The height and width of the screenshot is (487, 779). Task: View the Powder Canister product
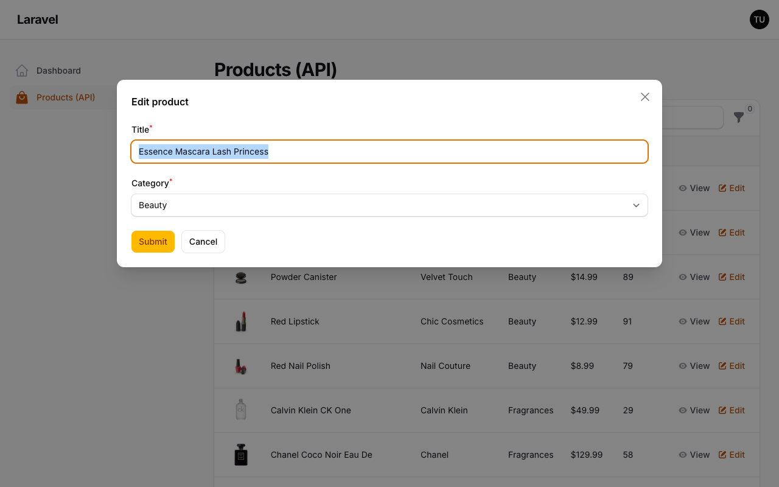point(694,277)
